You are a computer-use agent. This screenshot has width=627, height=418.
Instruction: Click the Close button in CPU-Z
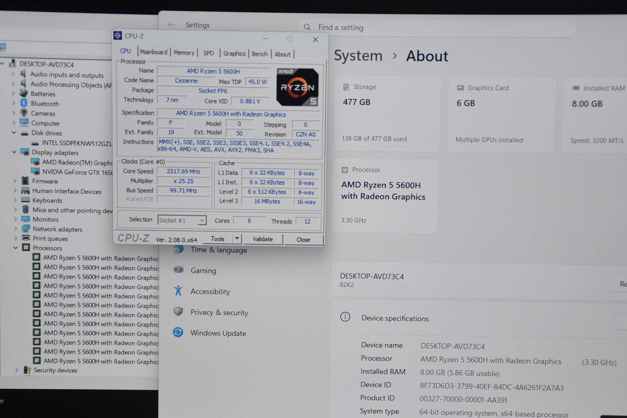[303, 240]
